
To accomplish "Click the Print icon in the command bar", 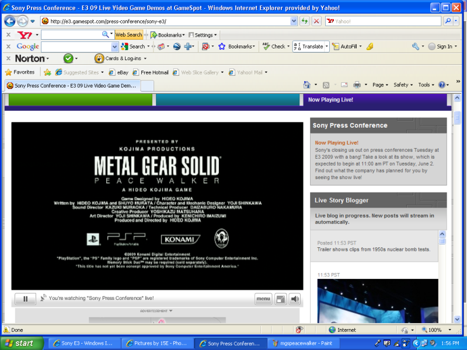I will click(357, 85).
